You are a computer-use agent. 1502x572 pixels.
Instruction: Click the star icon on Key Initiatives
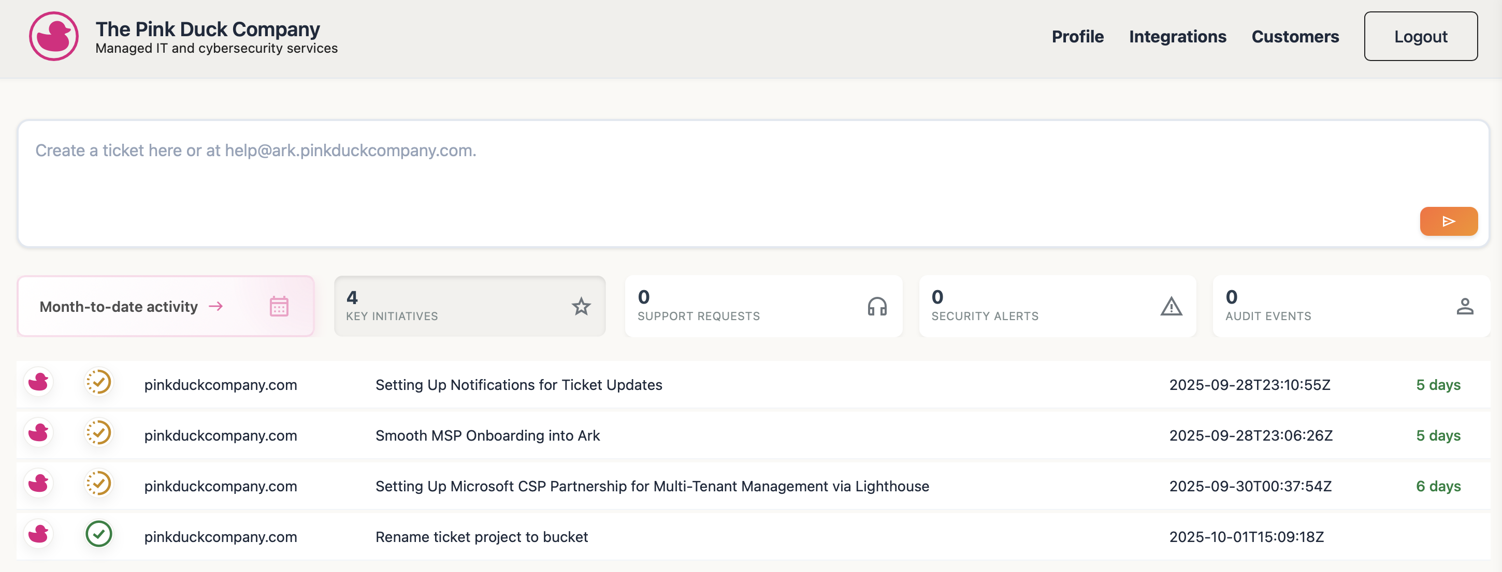pos(580,306)
